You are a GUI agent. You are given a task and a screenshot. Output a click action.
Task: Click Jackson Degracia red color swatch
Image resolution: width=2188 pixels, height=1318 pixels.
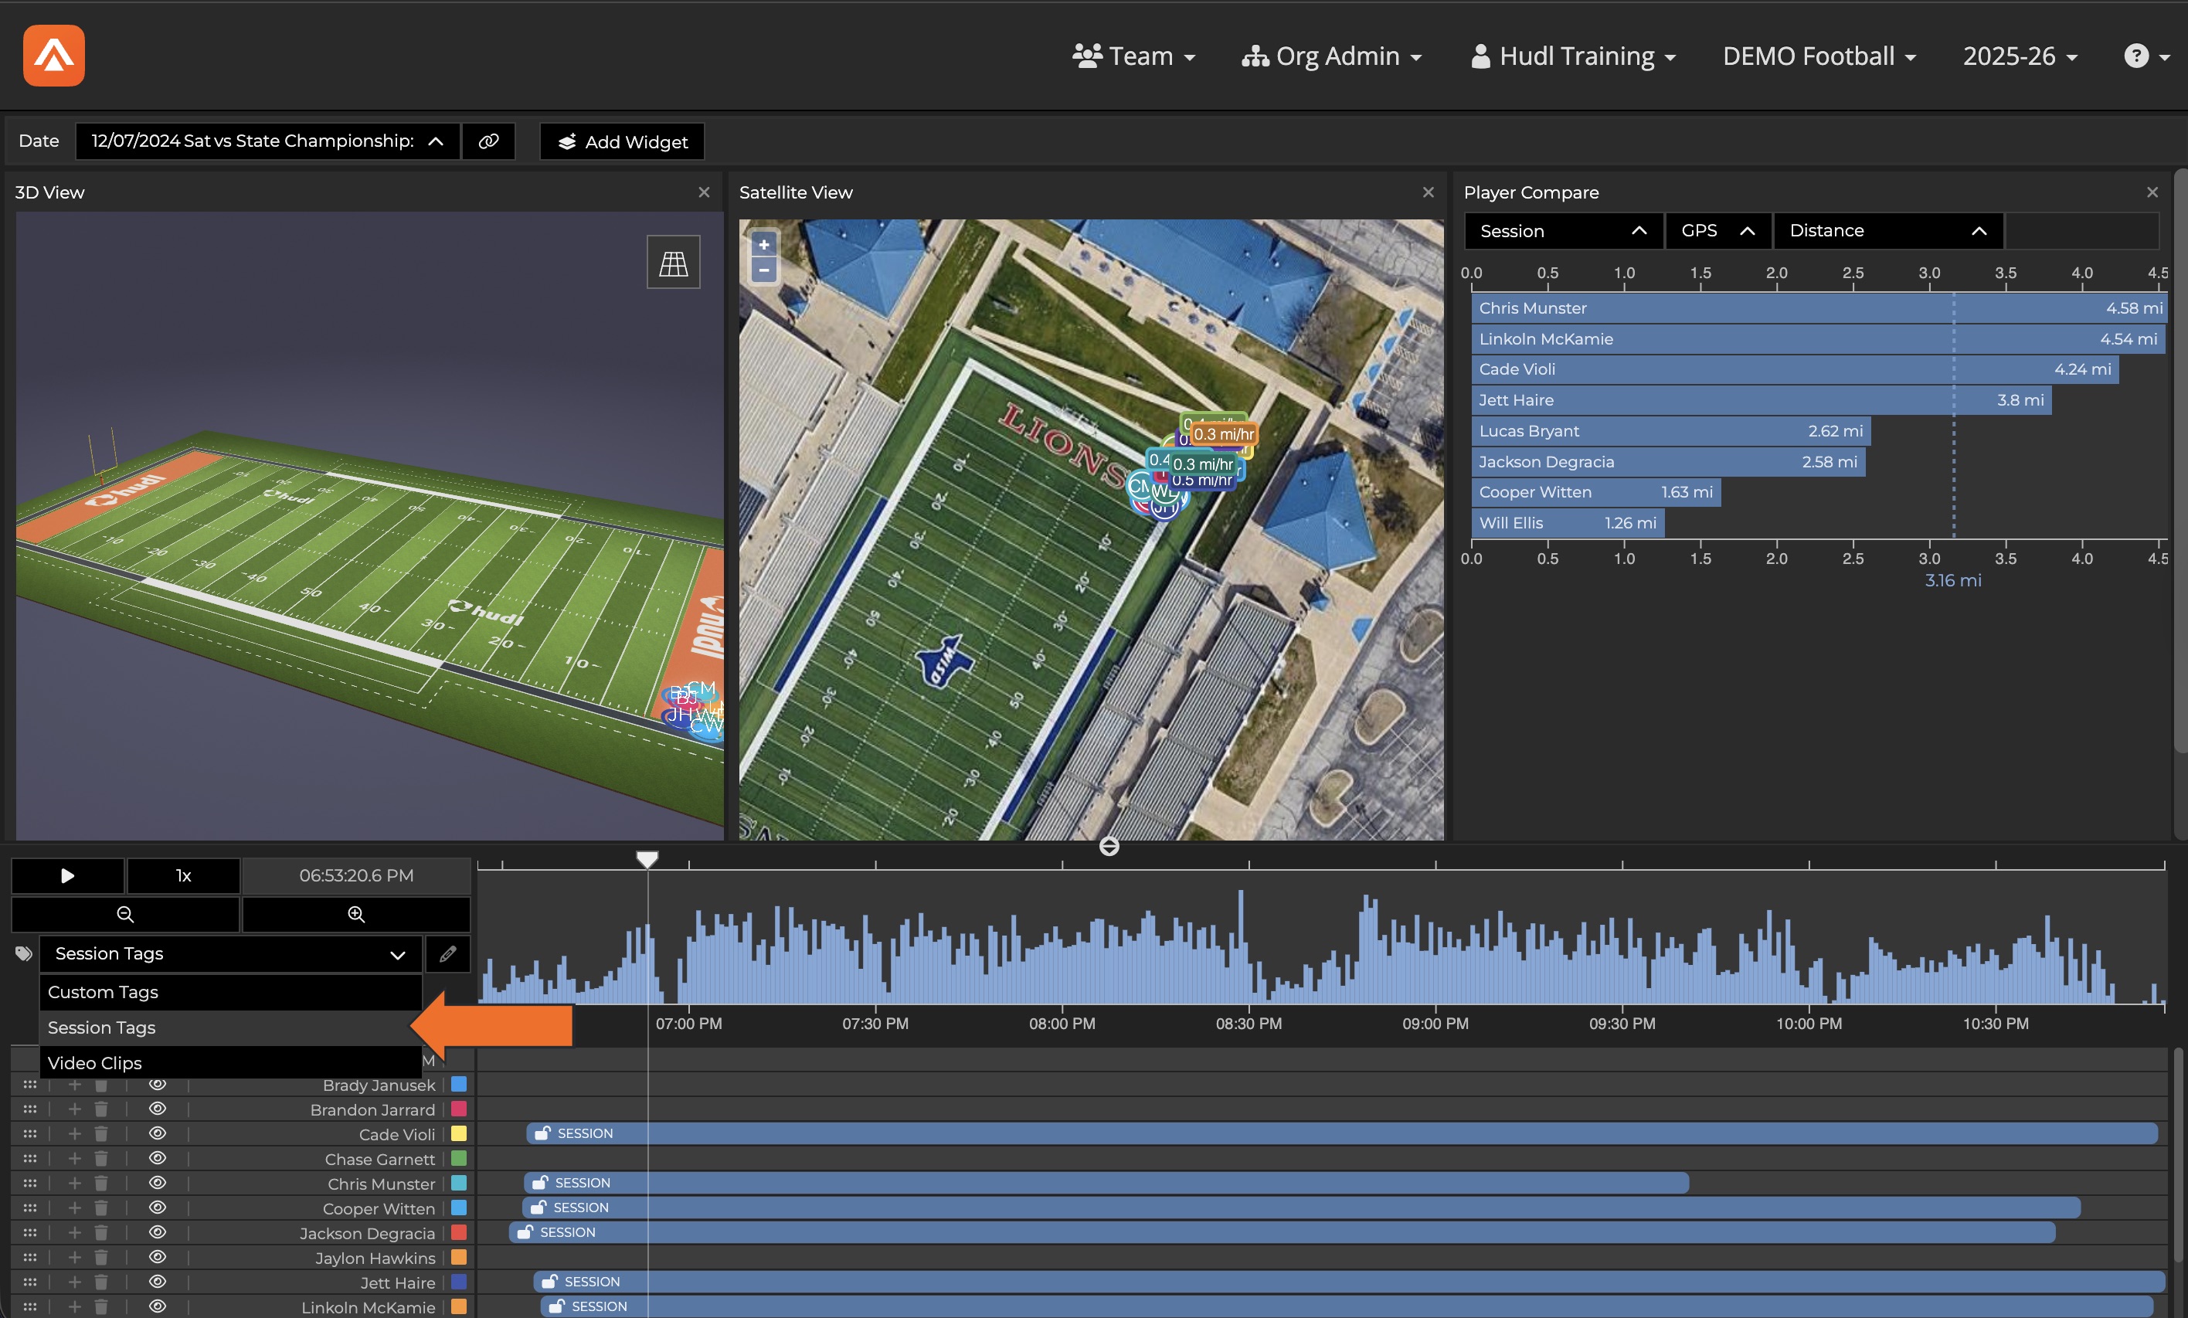pyautogui.click(x=459, y=1233)
